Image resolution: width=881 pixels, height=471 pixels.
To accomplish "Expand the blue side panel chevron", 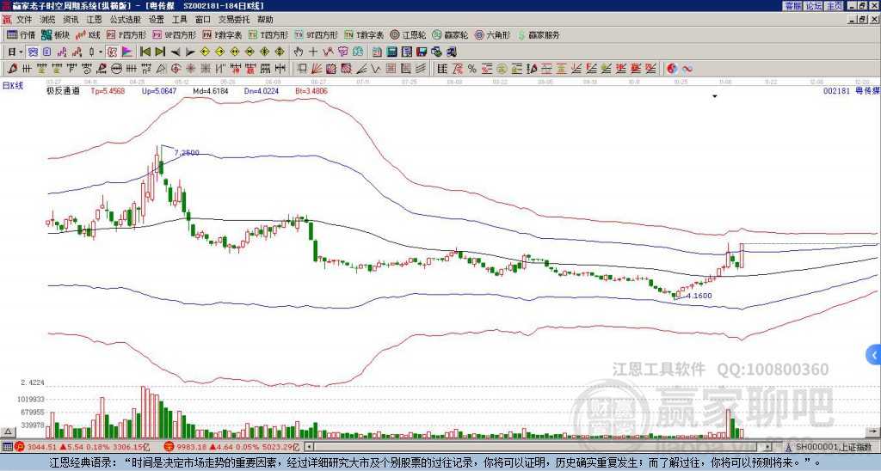I will (x=874, y=355).
